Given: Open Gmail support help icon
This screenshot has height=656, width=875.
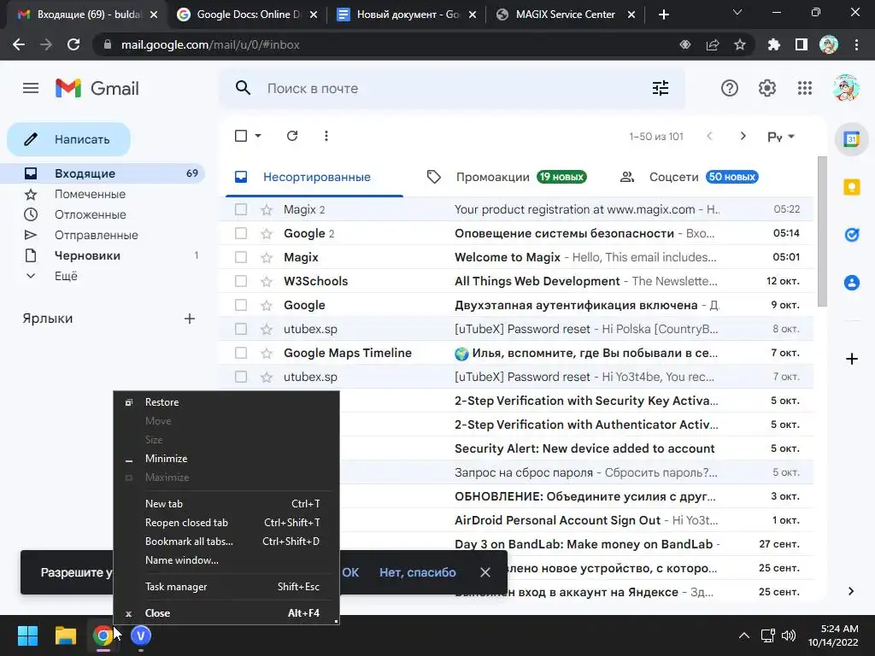Looking at the screenshot, I should (x=730, y=88).
